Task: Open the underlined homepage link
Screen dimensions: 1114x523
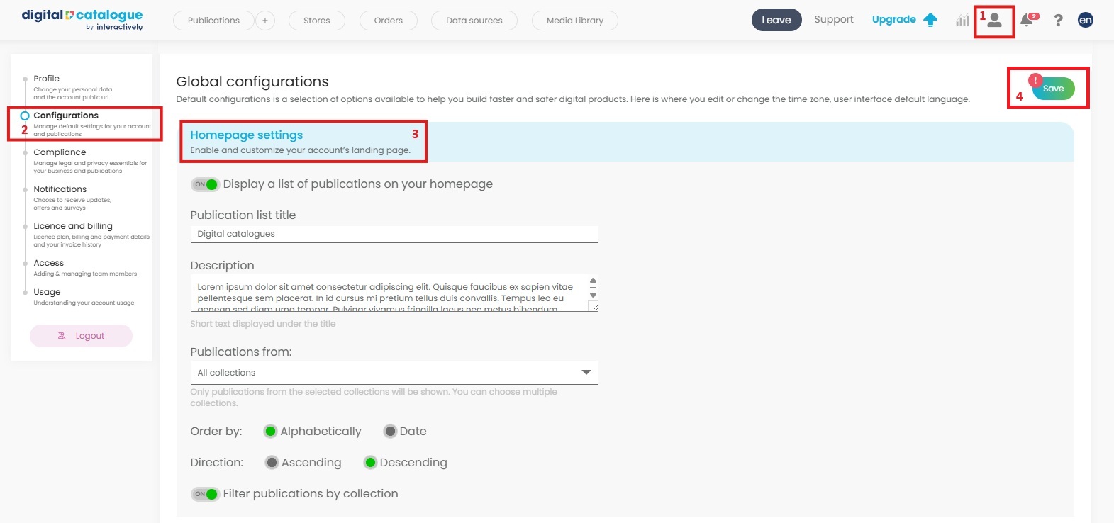Action: click(461, 184)
